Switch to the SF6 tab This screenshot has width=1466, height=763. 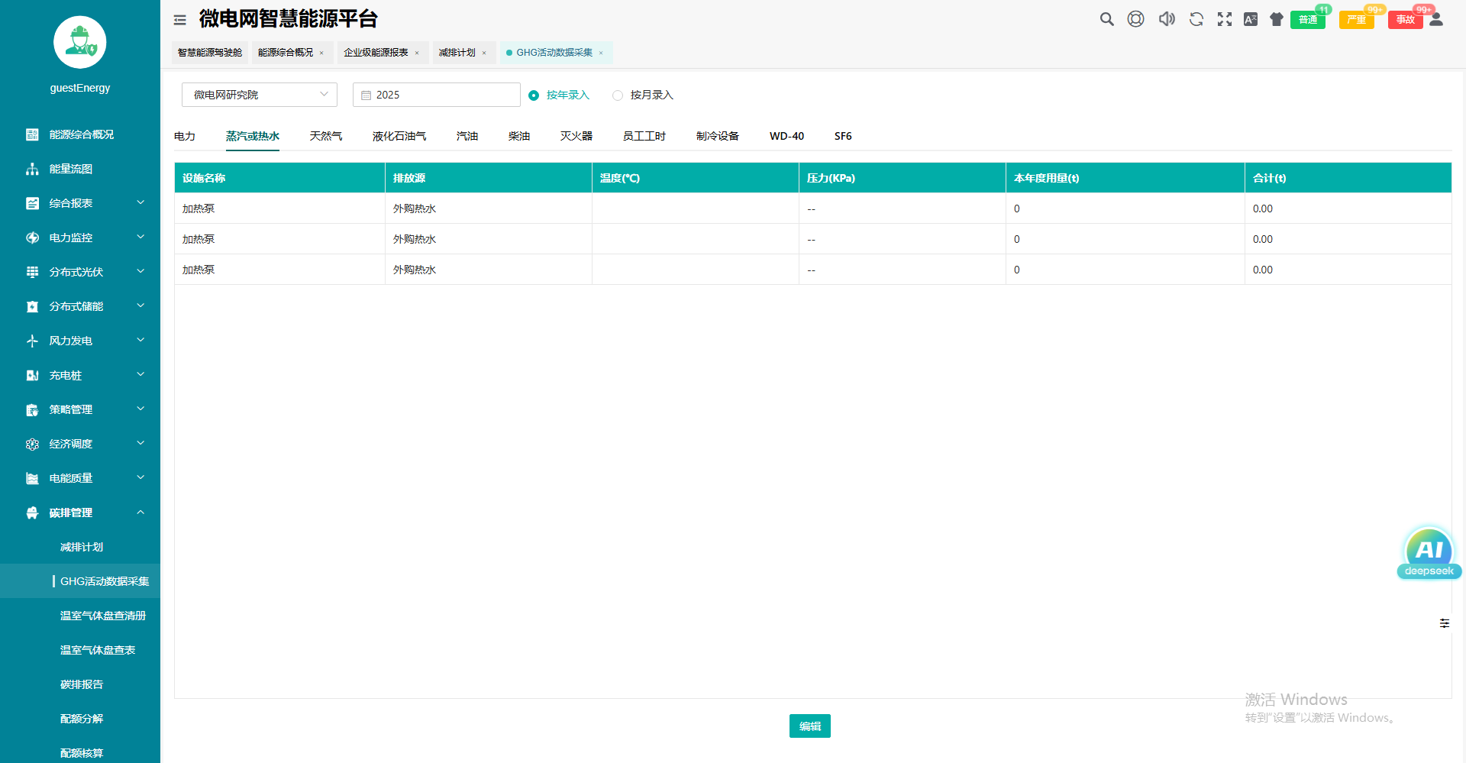pyautogui.click(x=843, y=136)
